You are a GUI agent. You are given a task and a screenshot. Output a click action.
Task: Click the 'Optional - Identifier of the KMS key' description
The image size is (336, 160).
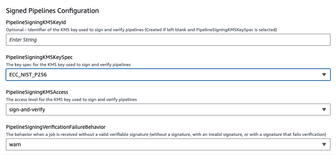(141, 29)
